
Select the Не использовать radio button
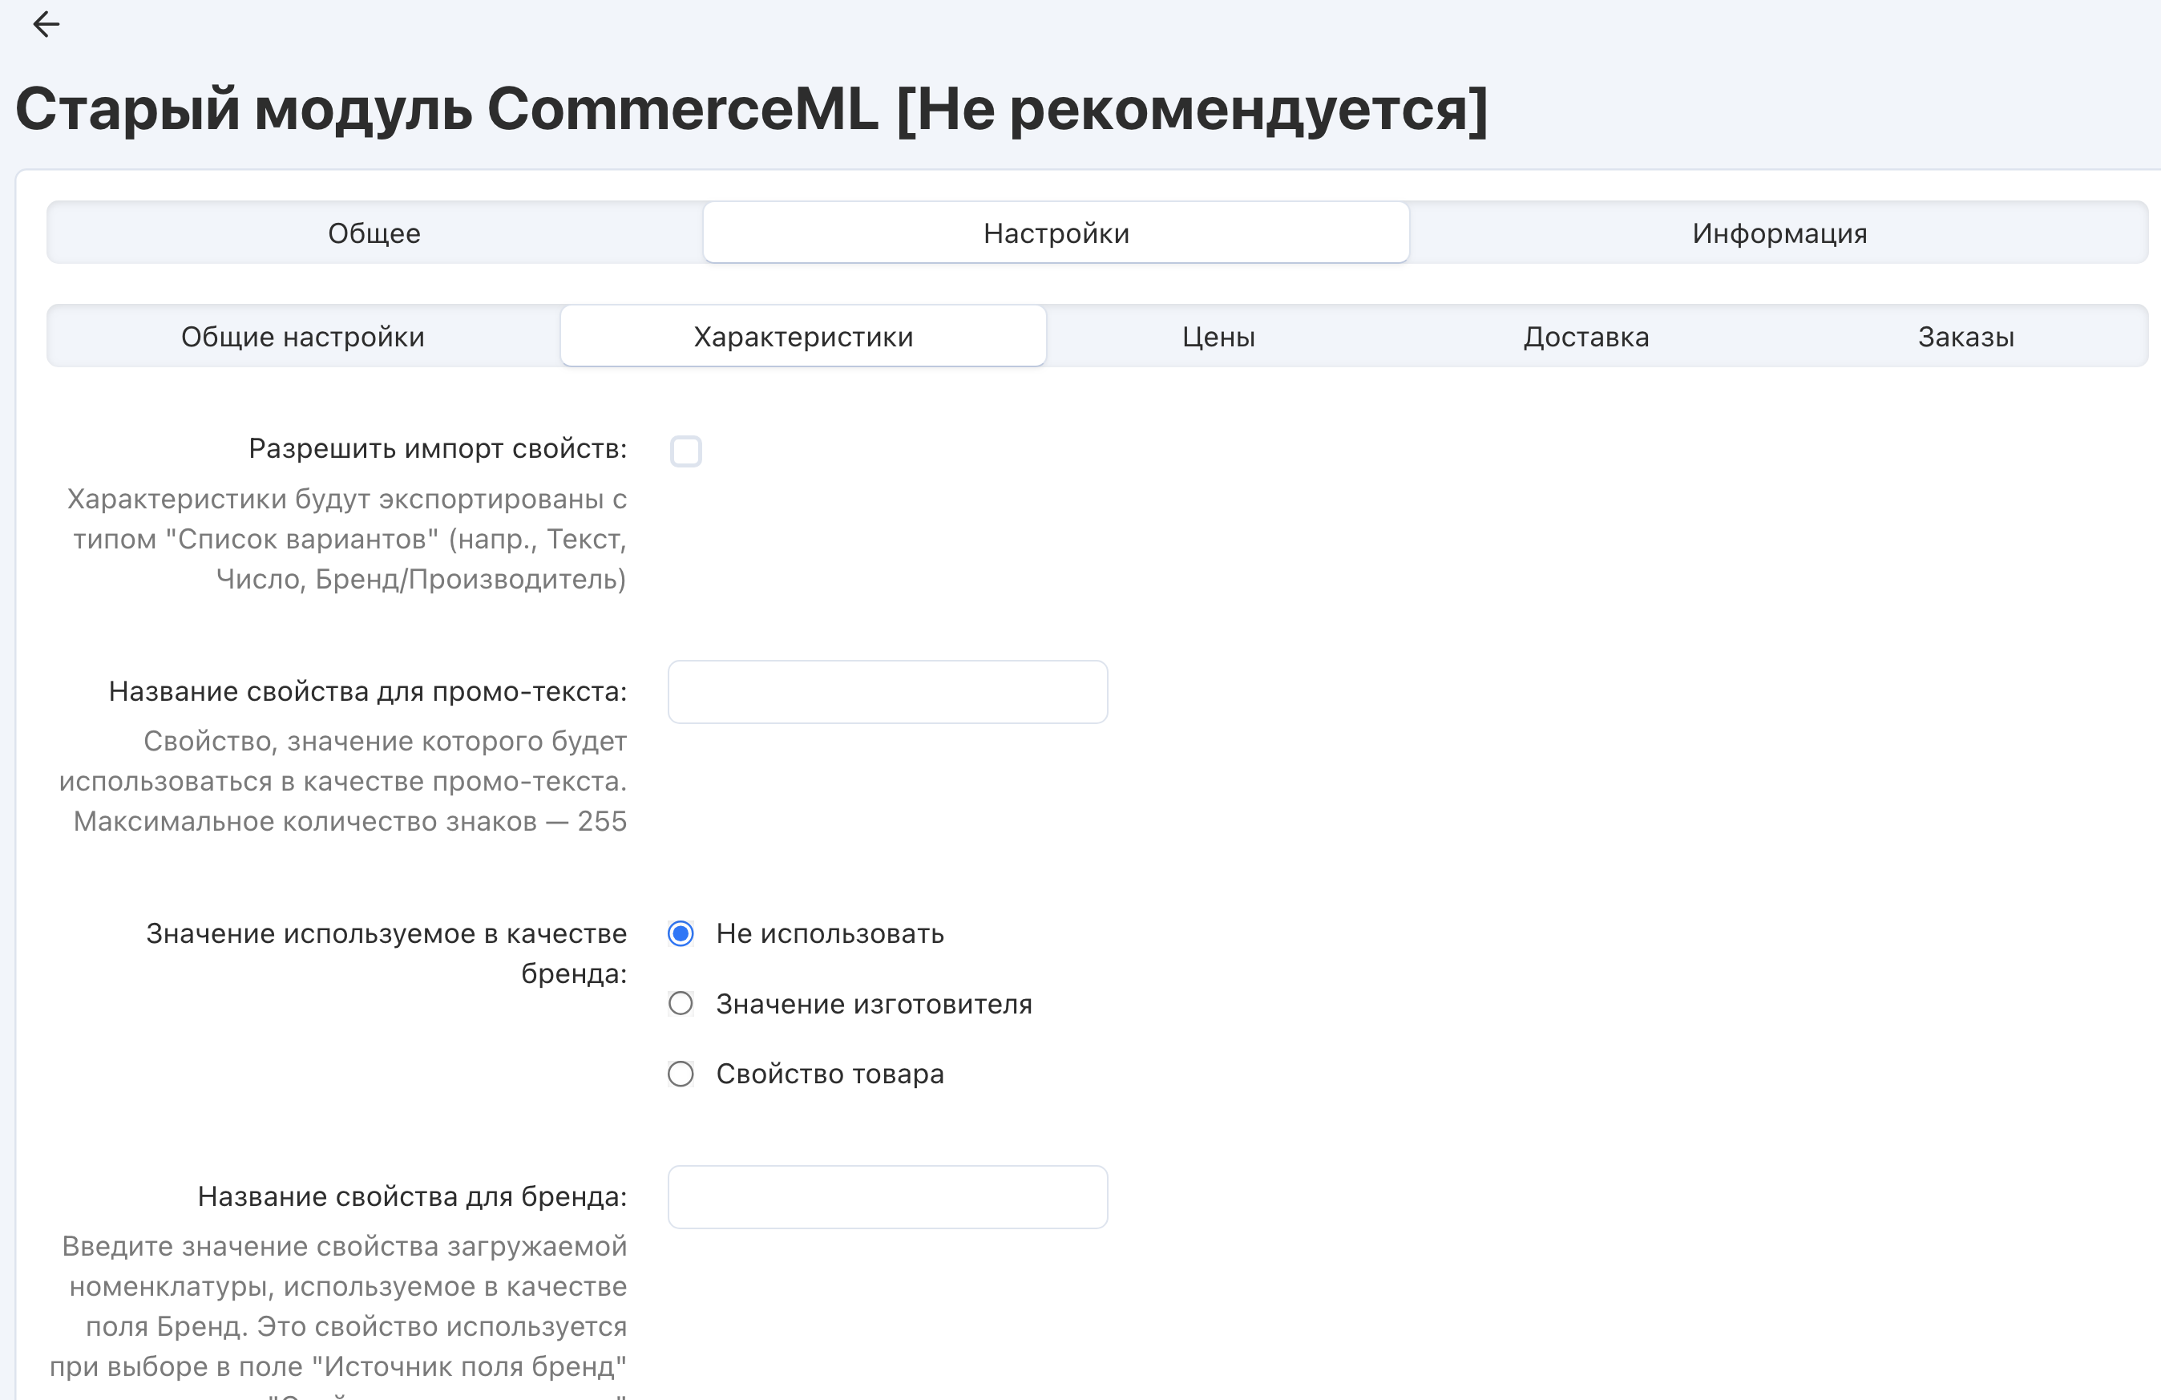(681, 934)
